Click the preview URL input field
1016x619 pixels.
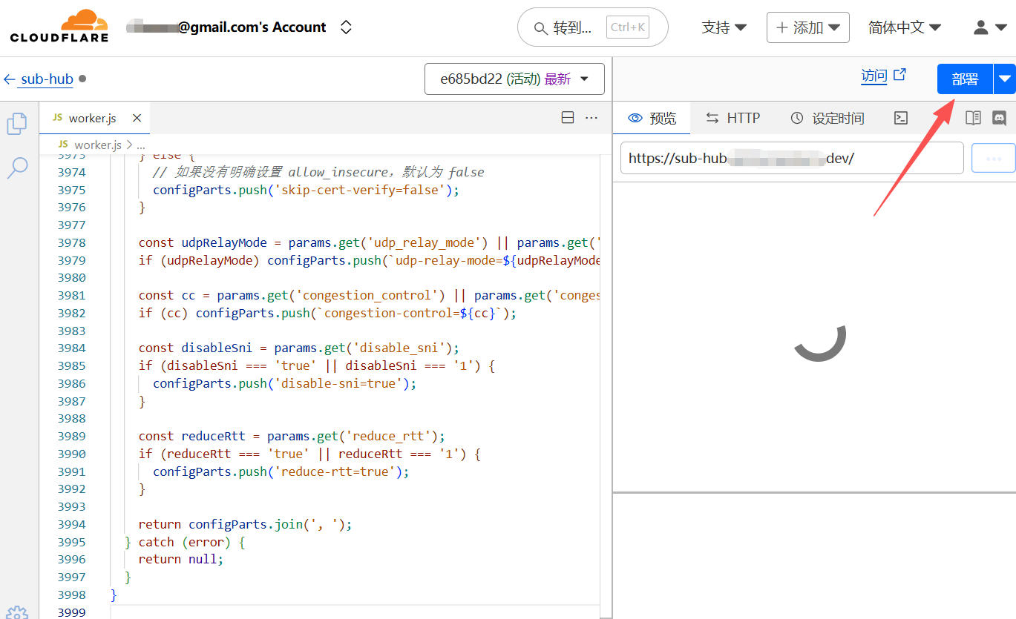coord(791,158)
